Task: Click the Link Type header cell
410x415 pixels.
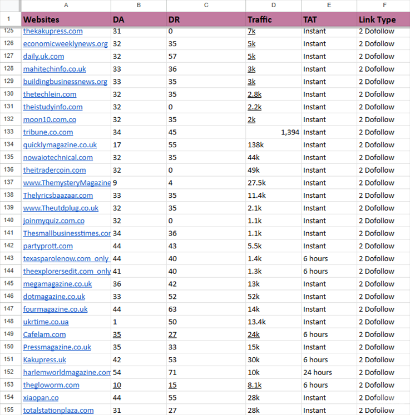Action: [x=383, y=19]
